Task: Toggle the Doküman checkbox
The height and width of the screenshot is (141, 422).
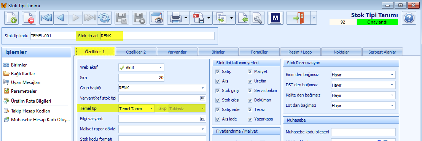Action: pyautogui.click(x=250, y=100)
